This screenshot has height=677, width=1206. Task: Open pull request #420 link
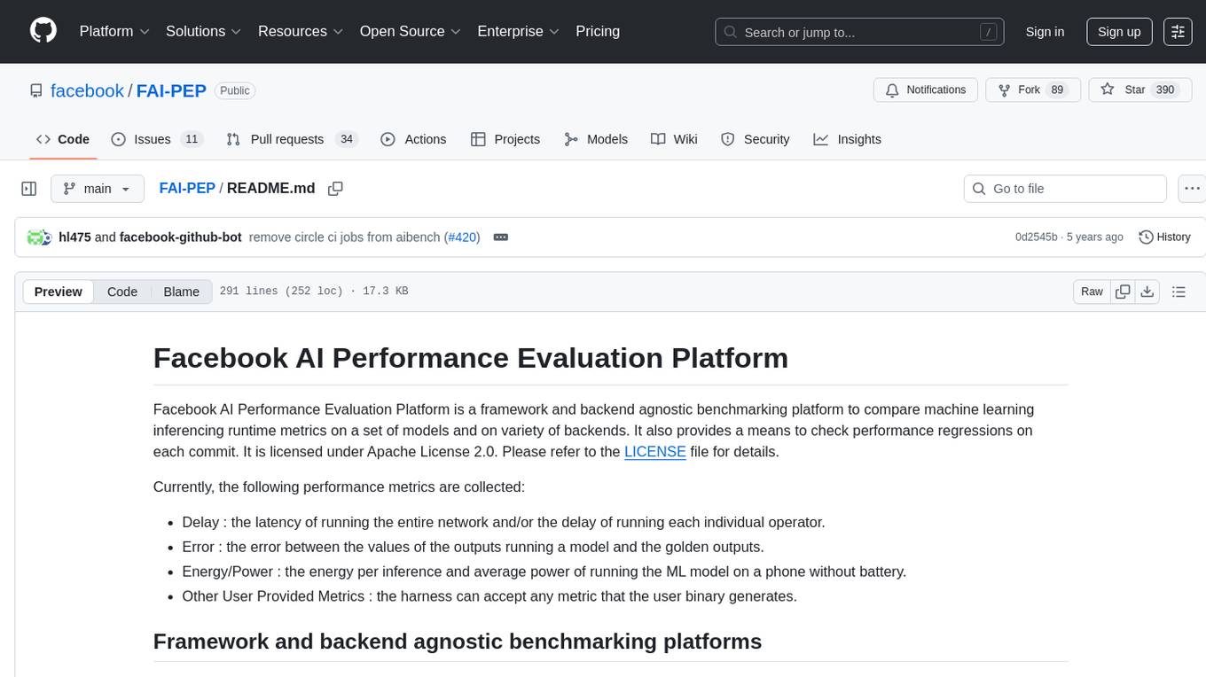462,237
